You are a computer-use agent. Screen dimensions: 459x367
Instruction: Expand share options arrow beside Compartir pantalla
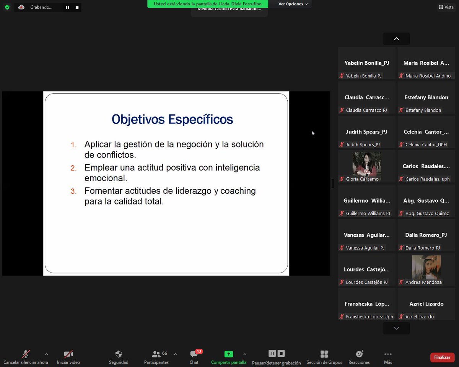pos(245,354)
